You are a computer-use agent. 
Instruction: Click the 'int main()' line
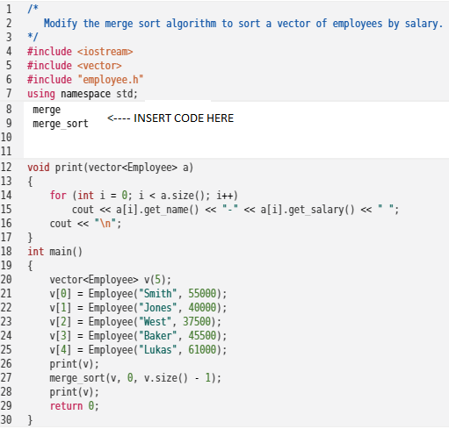54,252
